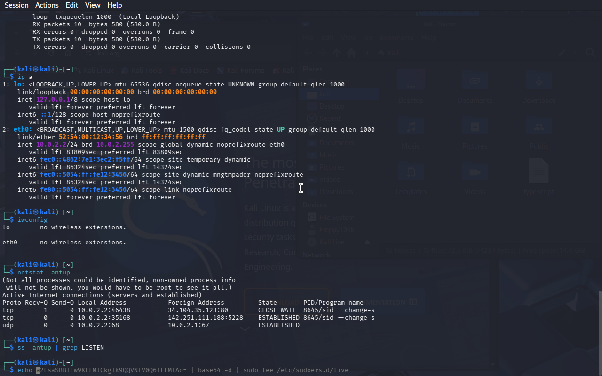This screenshot has width=602, height=376.
Task: Click the foreign address 34.104.35.123:80
Action: 198,310
